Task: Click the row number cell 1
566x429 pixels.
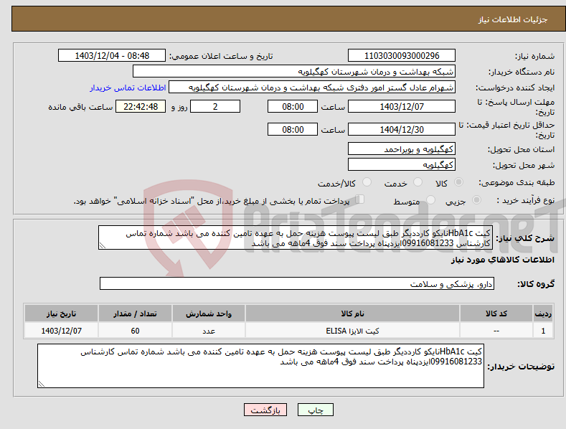Action: (543, 331)
